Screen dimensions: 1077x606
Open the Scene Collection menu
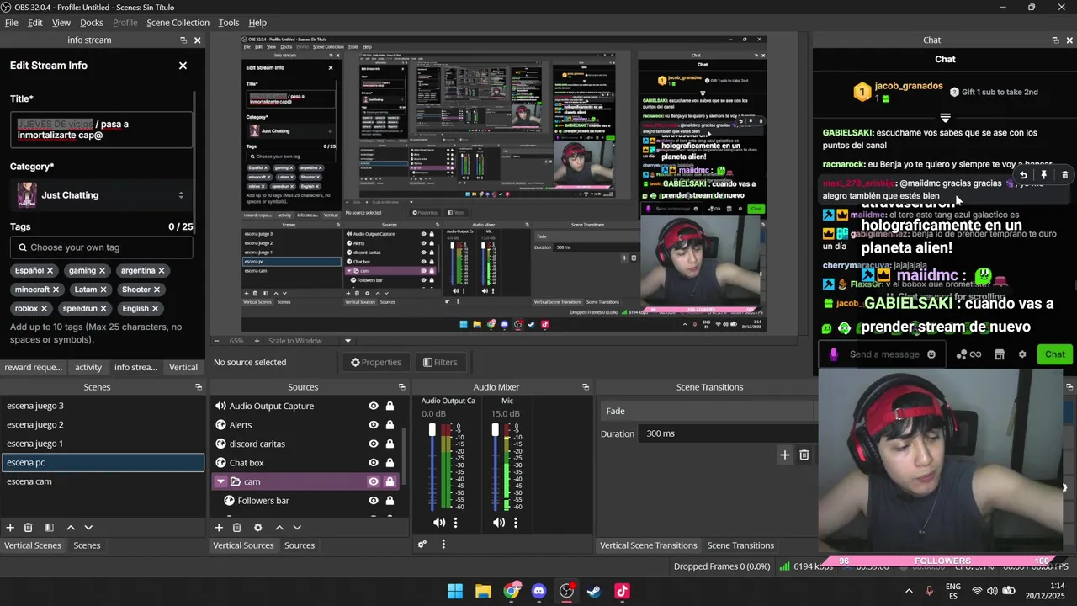(178, 23)
